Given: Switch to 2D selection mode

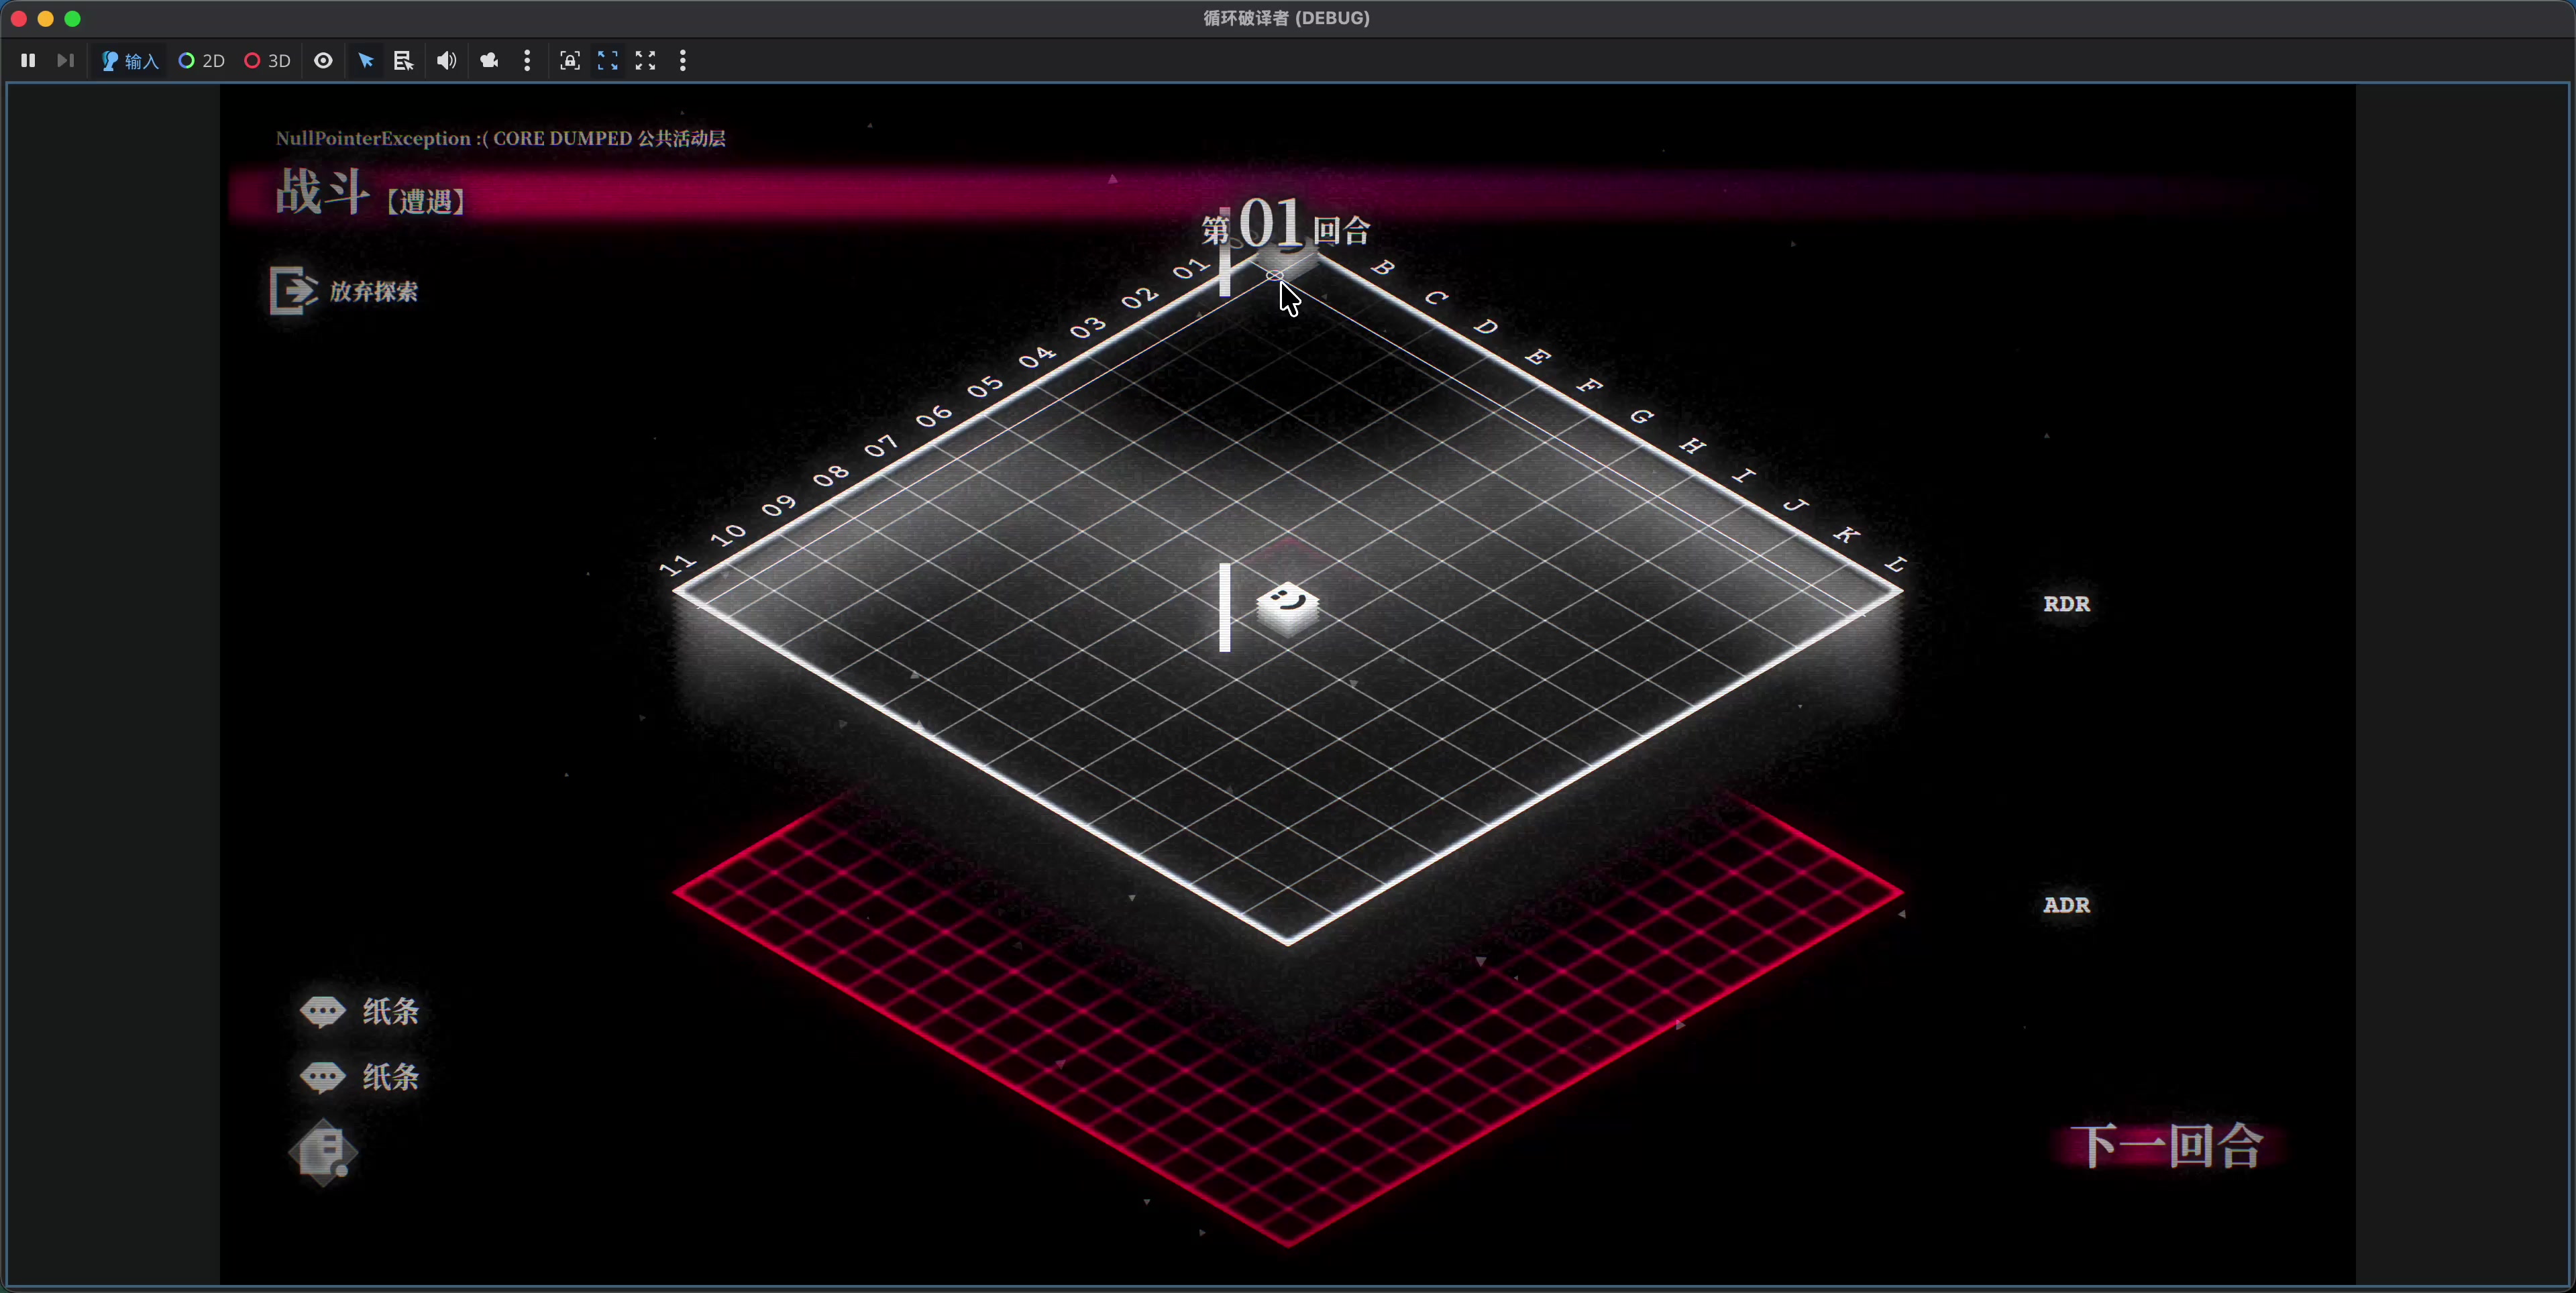Looking at the screenshot, I should coord(201,61).
